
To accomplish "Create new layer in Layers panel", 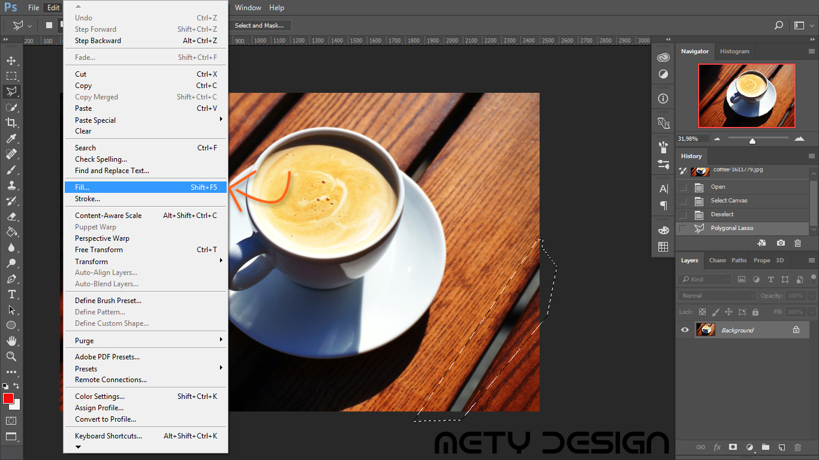I will coord(782,447).
